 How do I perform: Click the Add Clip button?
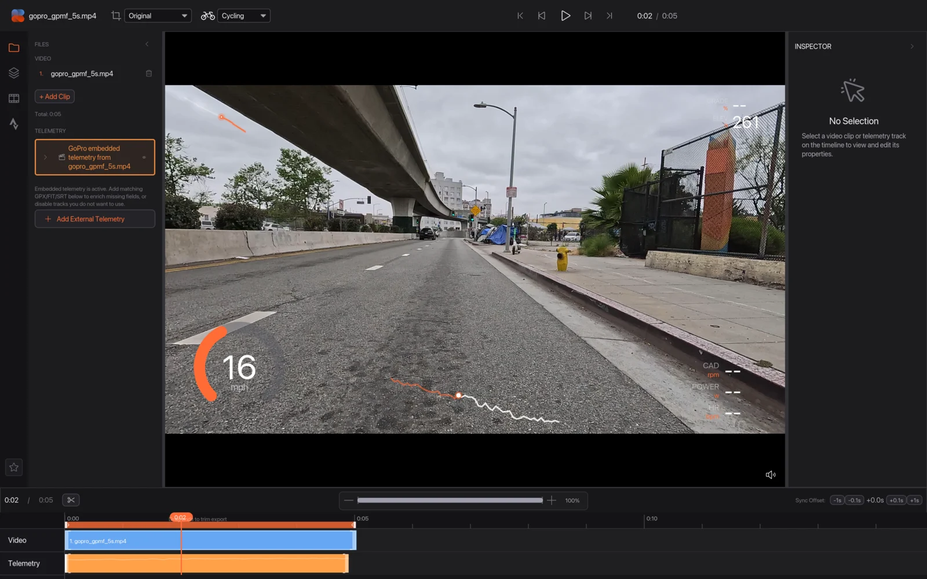pos(54,97)
